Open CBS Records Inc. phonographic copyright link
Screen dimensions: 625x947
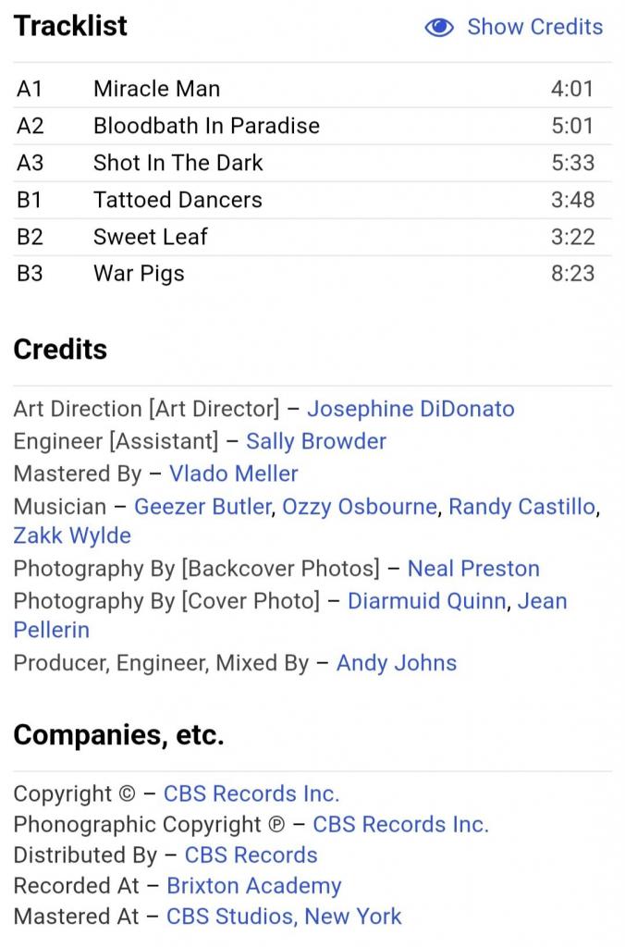pyautogui.click(x=401, y=824)
